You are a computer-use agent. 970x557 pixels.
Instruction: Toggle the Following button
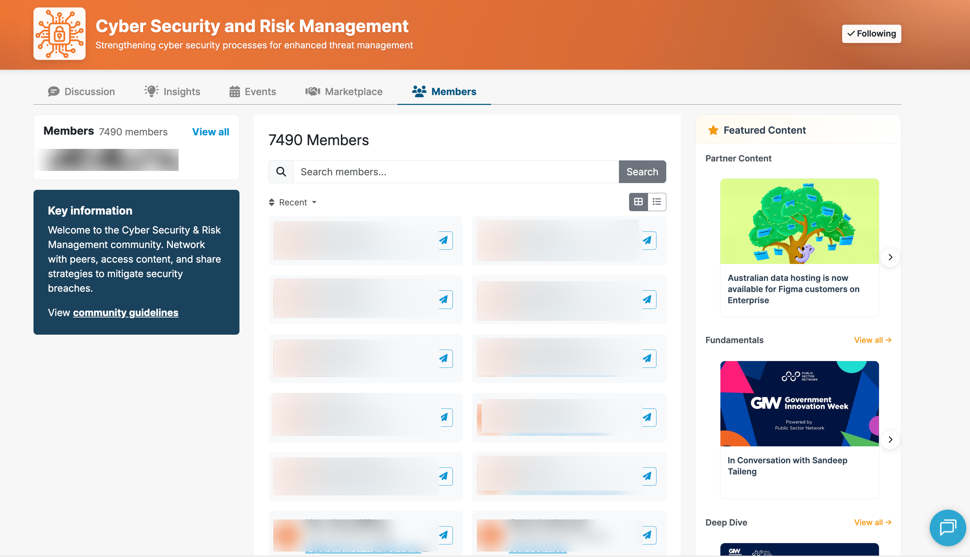click(871, 34)
